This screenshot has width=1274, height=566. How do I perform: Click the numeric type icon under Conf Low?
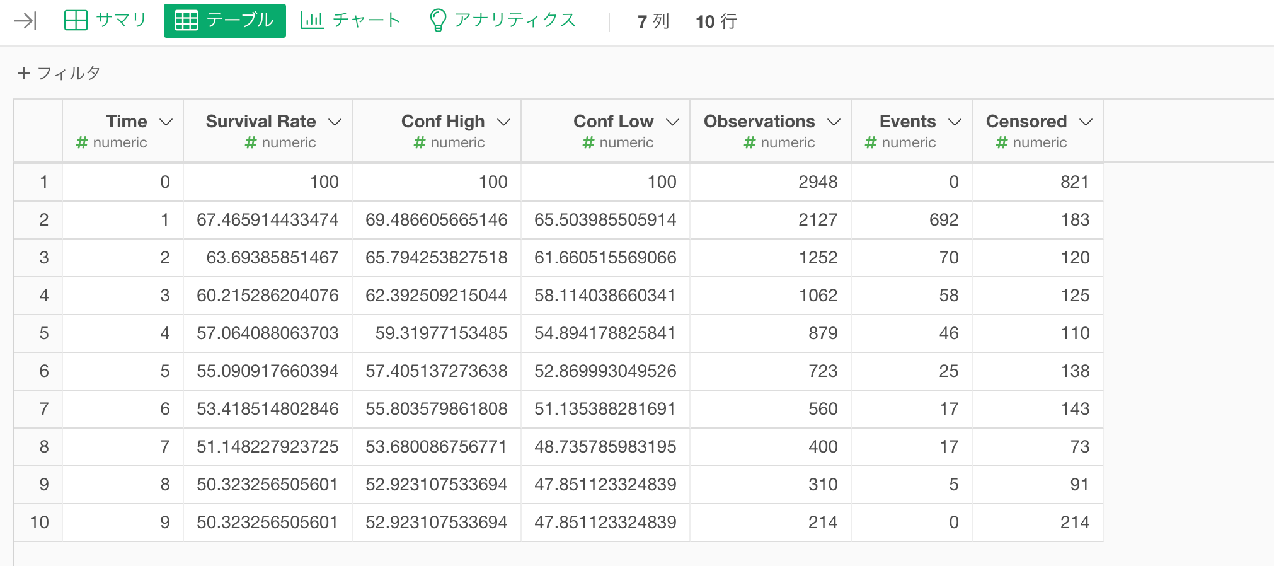[x=588, y=142]
